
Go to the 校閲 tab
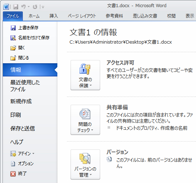[x=171, y=16]
